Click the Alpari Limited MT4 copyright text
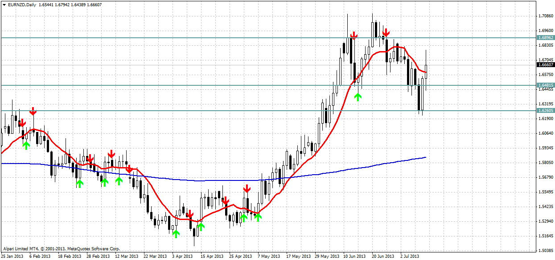The height and width of the screenshot is (260, 555). pos(62,249)
